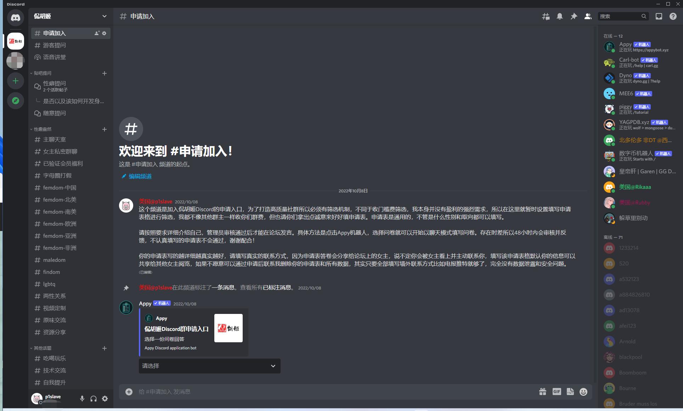This screenshot has height=411, width=683.
Task: Open the GIF picker
Action: coord(557,392)
